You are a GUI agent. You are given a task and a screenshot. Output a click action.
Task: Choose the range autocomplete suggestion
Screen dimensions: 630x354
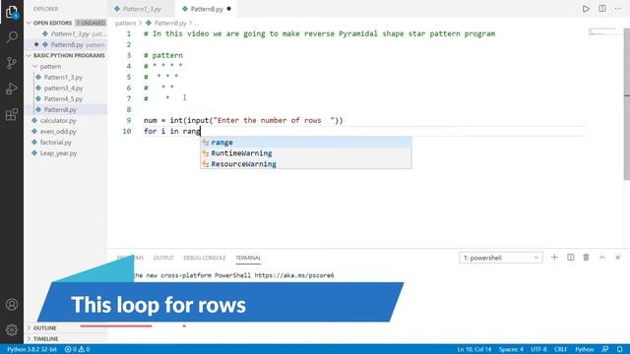(305, 142)
